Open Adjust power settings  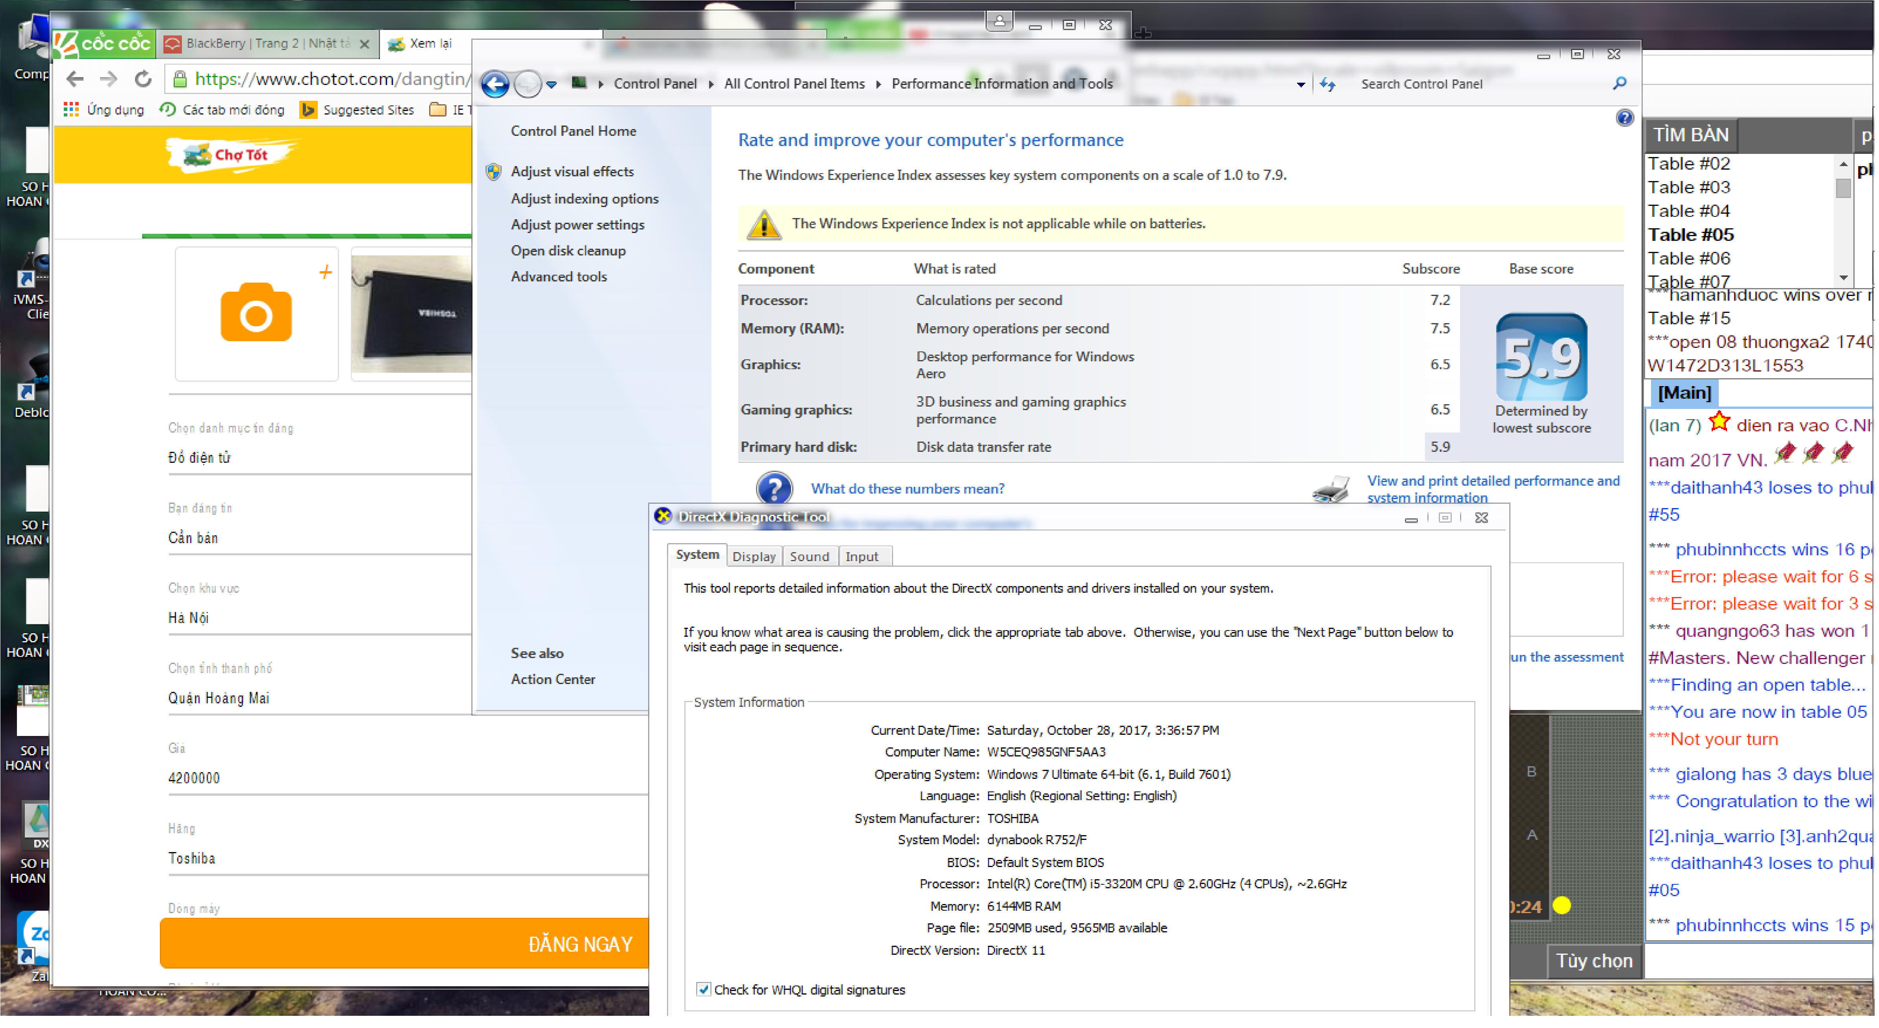[x=577, y=225]
